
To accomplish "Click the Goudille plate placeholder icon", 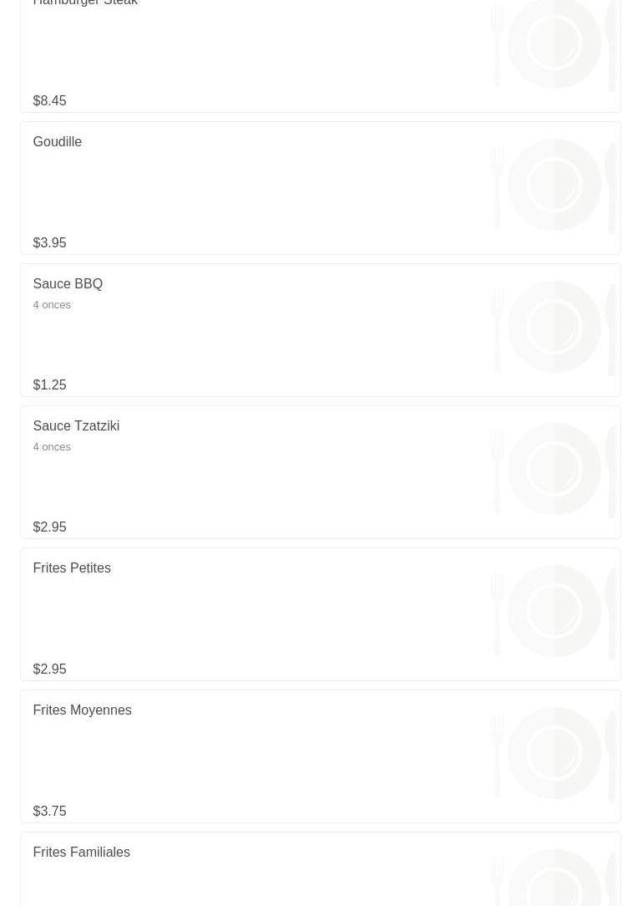I will [x=554, y=185].
